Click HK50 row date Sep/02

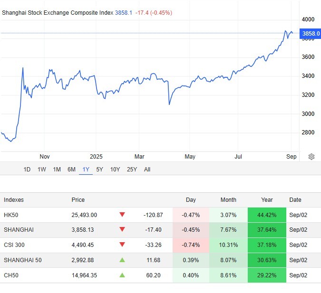[x=298, y=215]
